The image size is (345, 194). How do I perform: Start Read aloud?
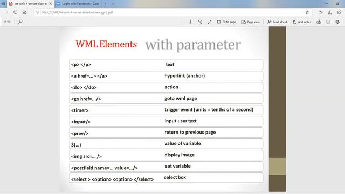pos(277,22)
